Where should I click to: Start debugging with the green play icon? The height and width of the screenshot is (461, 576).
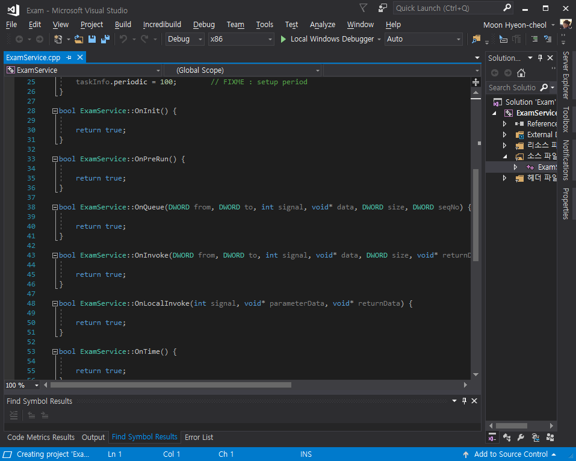[283, 39]
